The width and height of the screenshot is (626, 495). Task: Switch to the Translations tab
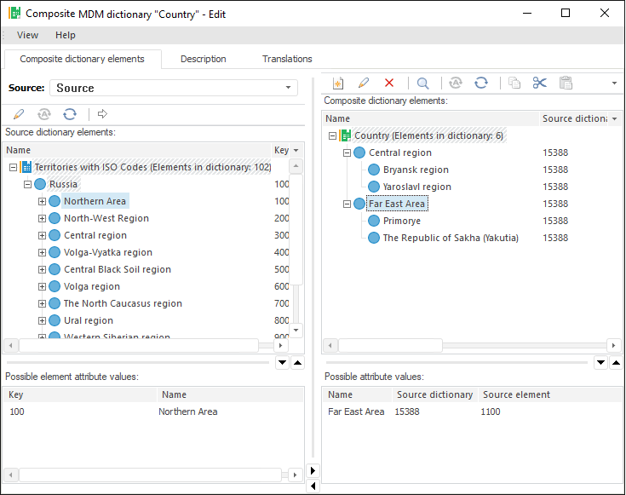tap(287, 59)
